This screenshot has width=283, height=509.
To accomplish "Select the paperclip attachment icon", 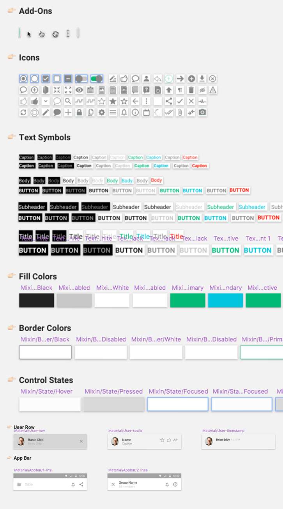I will coord(180,113).
